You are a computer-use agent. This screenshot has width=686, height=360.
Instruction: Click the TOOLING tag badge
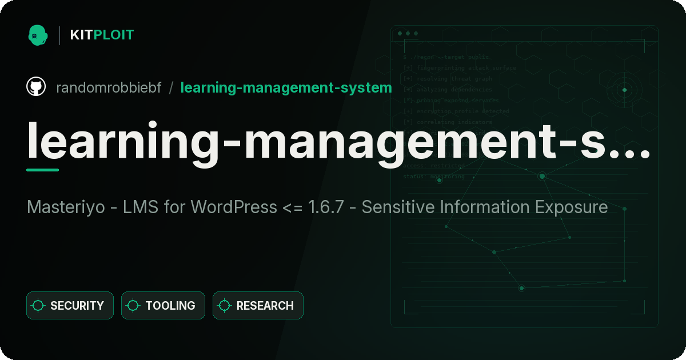coord(163,306)
